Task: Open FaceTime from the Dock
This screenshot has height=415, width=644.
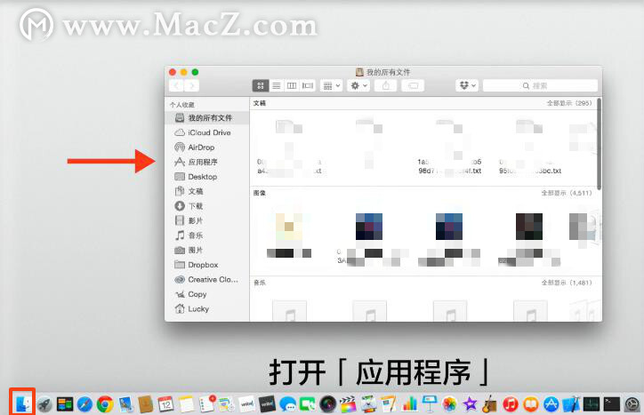Action: click(x=308, y=404)
